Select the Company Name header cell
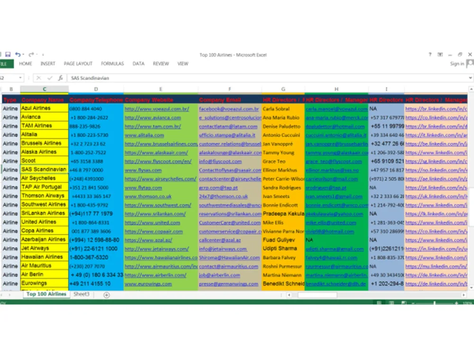 click(x=45, y=99)
